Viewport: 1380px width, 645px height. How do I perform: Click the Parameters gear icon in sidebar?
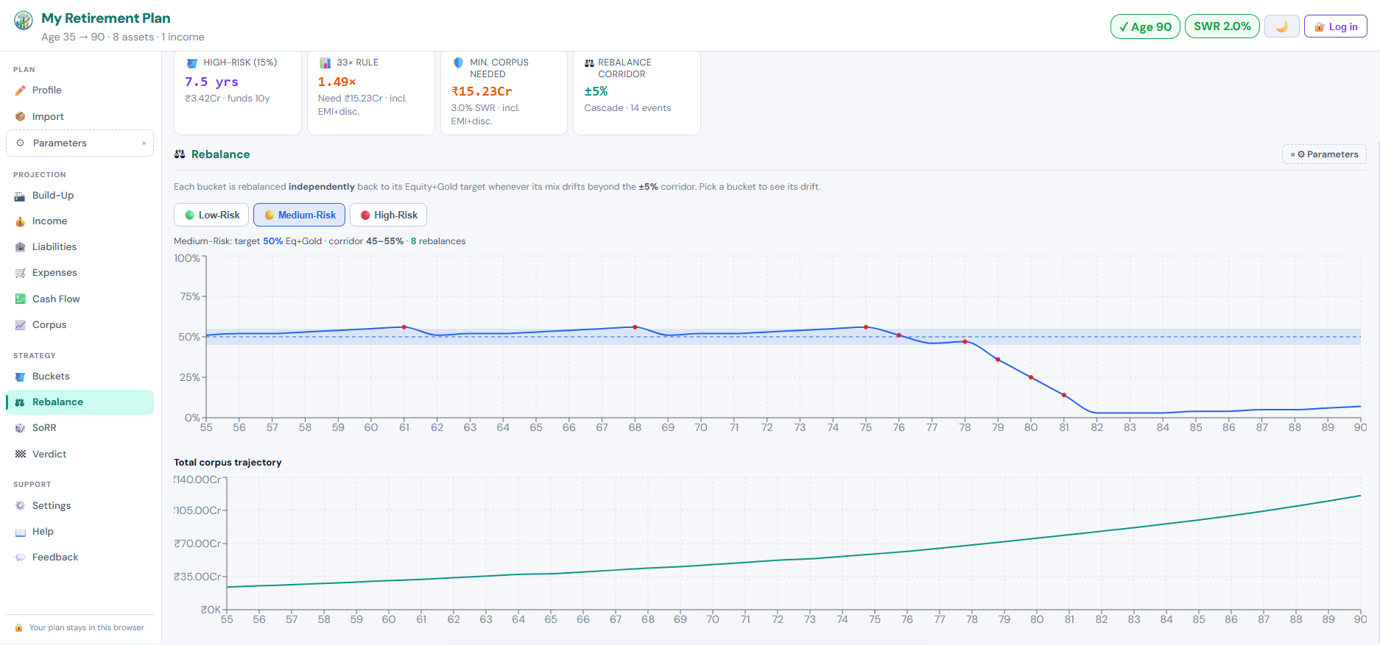point(21,143)
